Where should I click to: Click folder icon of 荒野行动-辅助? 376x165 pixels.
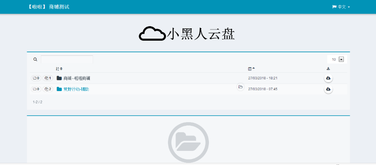pyautogui.click(x=59, y=89)
